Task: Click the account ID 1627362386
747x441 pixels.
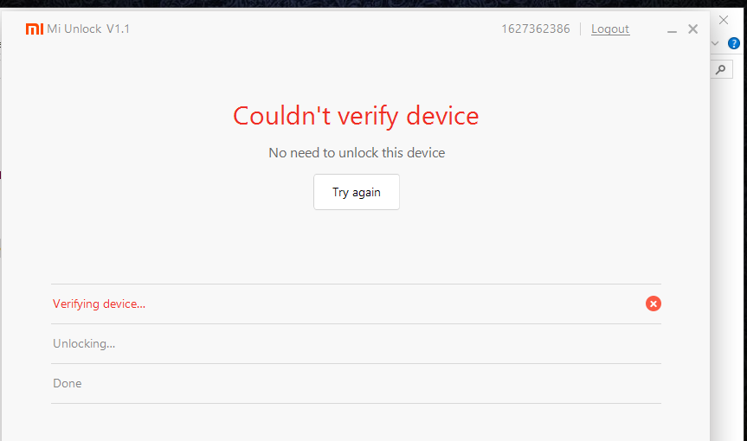Action: [x=535, y=29]
